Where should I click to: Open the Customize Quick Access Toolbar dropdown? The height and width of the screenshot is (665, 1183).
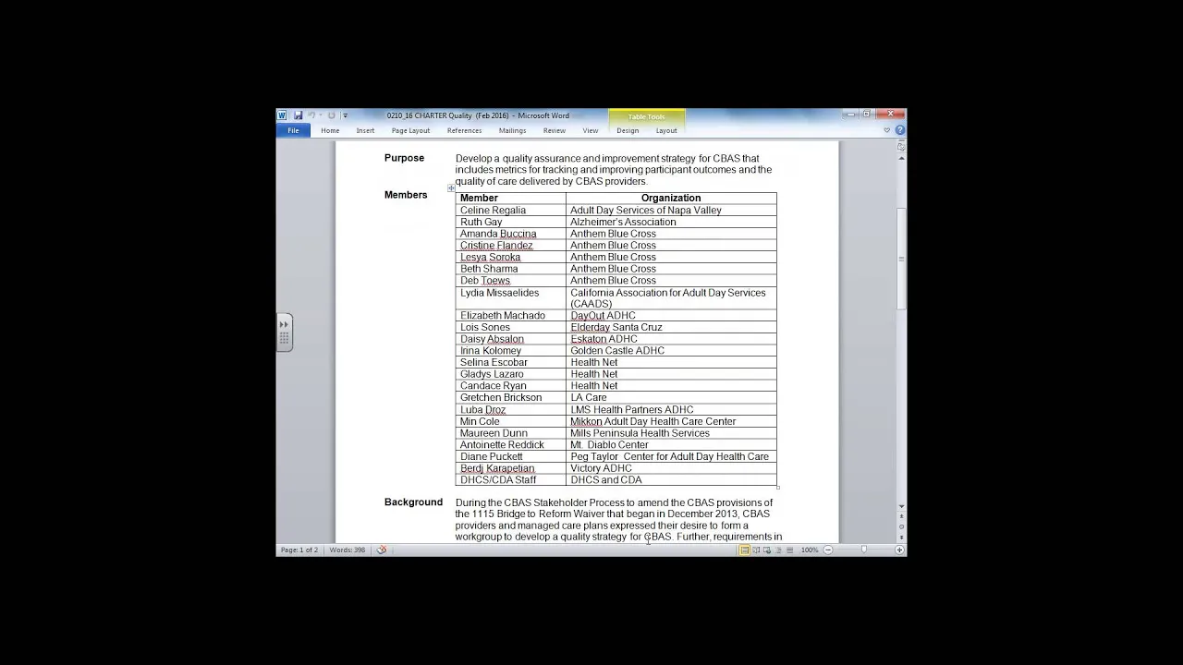345,115
